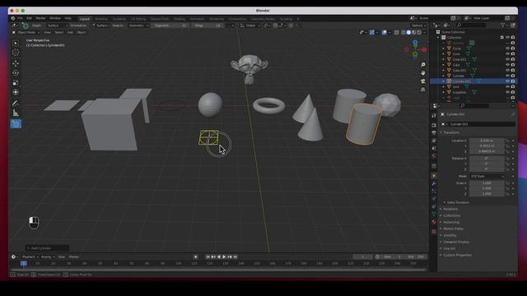Image resolution: width=527 pixels, height=296 pixels.
Task: Hide Circle using its eye icon
Action: 507,49
